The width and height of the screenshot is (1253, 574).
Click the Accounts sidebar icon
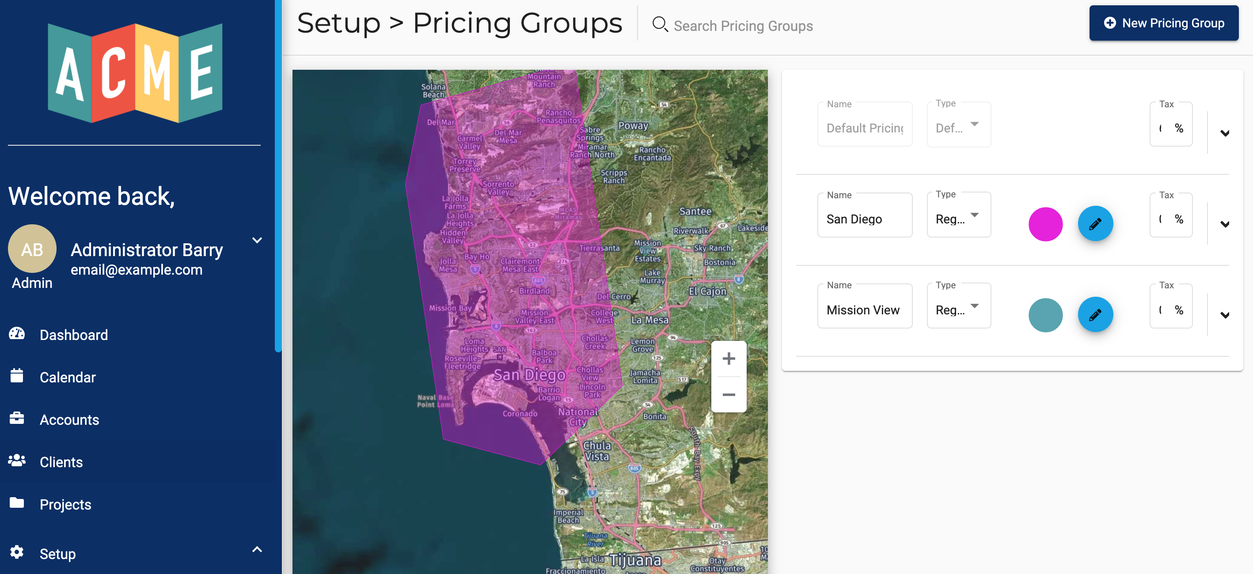tap(17, 418)
